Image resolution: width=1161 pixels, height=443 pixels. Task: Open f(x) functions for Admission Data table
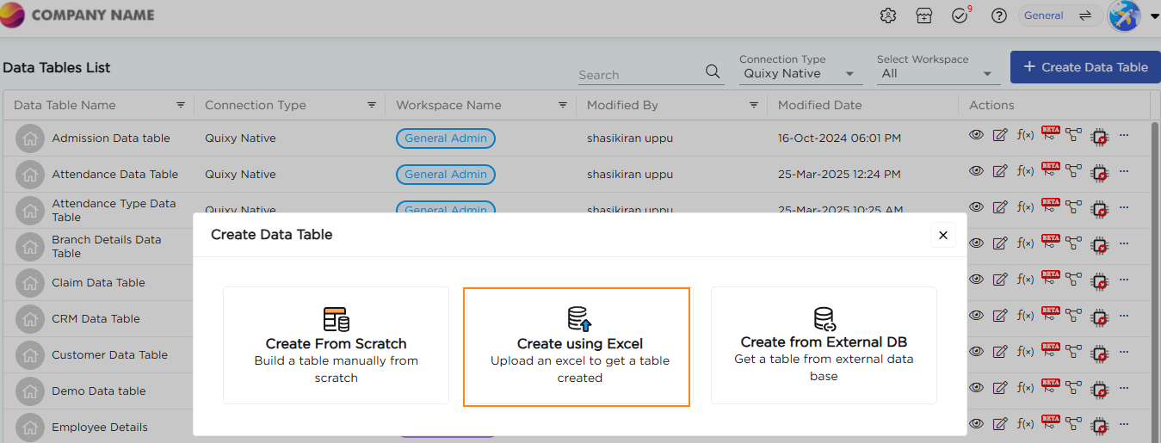[x=1025, y=135]
